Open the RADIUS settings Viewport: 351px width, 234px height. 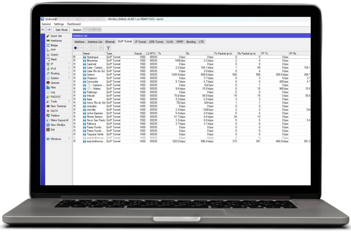(55, 97)
